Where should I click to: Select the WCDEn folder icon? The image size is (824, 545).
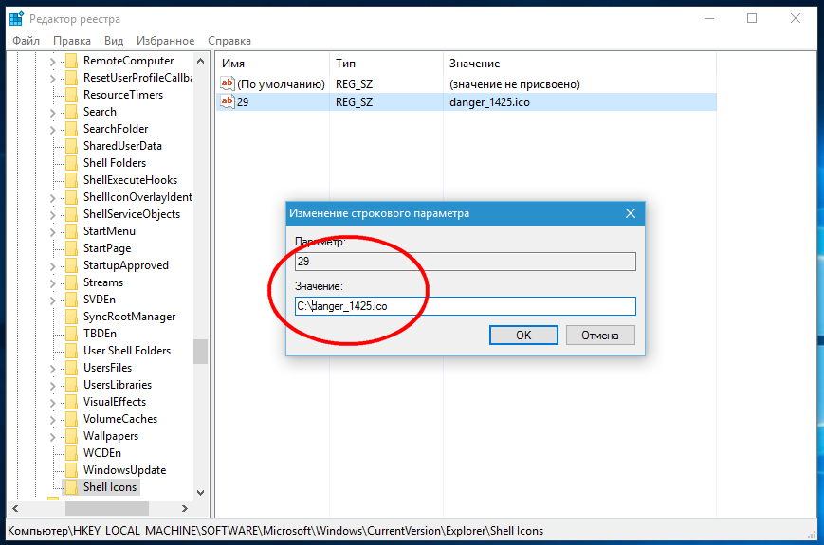pyautogui.click(x=71, y=453)
